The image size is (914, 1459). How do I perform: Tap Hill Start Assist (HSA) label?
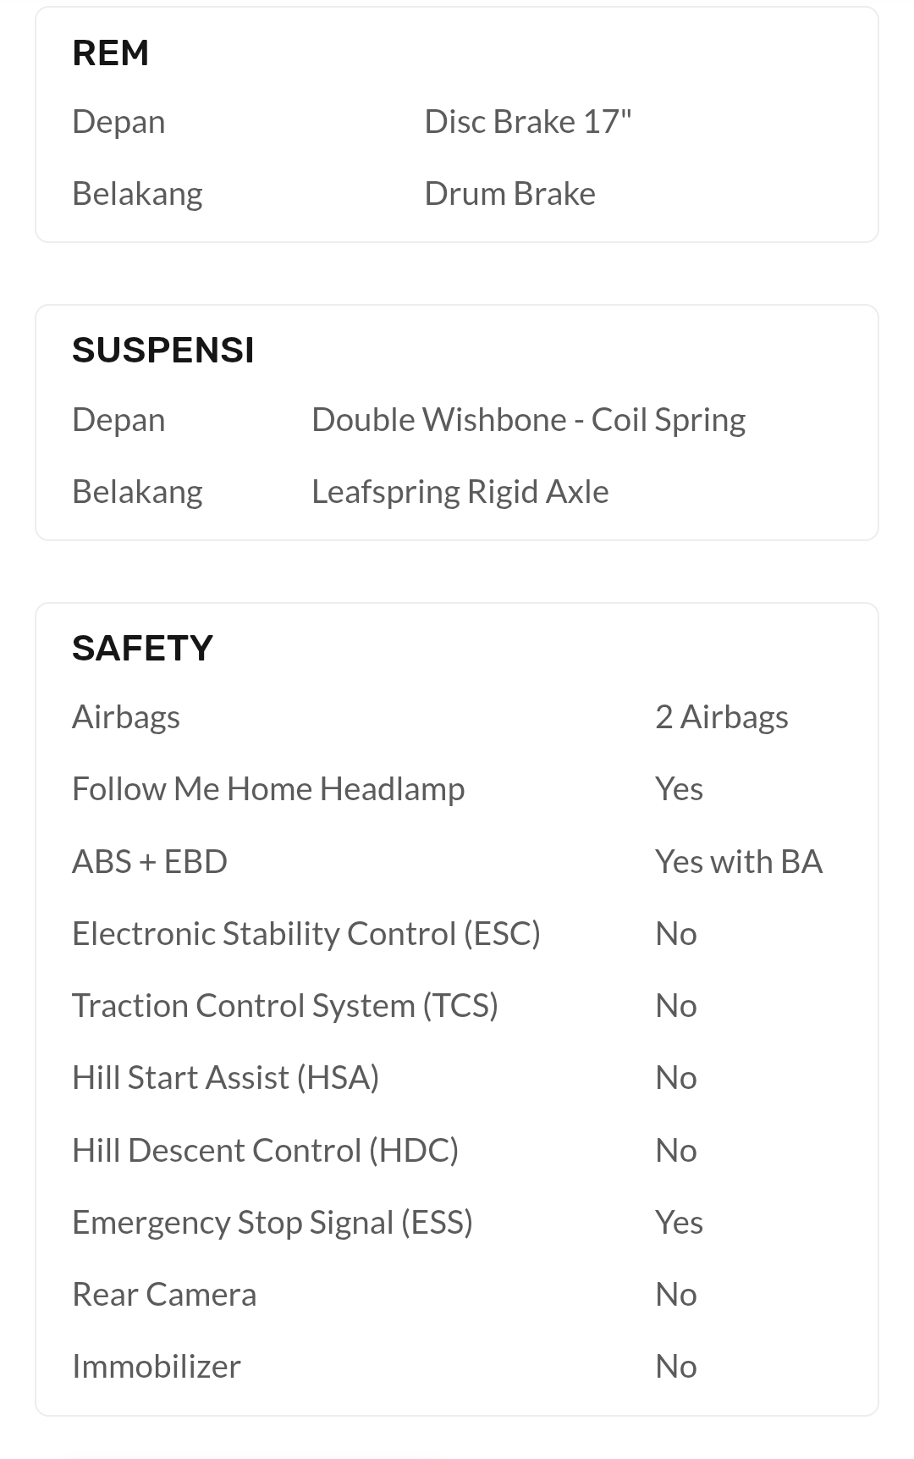[225, 1078]
